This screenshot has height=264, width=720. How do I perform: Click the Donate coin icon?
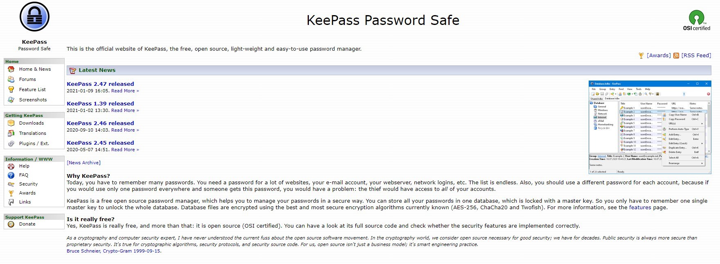(11, 224)
